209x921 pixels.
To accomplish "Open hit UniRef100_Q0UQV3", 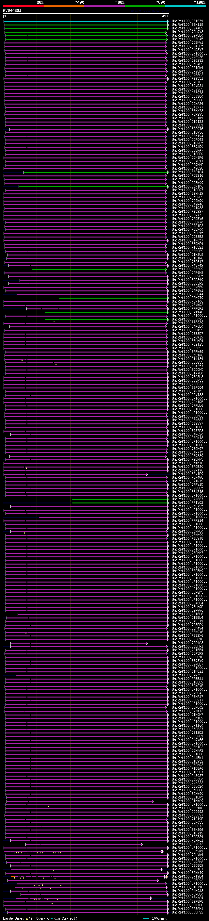I will click(x=187, y=32).
